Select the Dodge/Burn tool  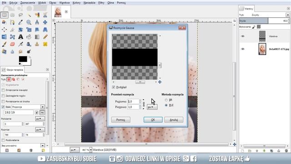pyautogui.click(x=29, y=51)
